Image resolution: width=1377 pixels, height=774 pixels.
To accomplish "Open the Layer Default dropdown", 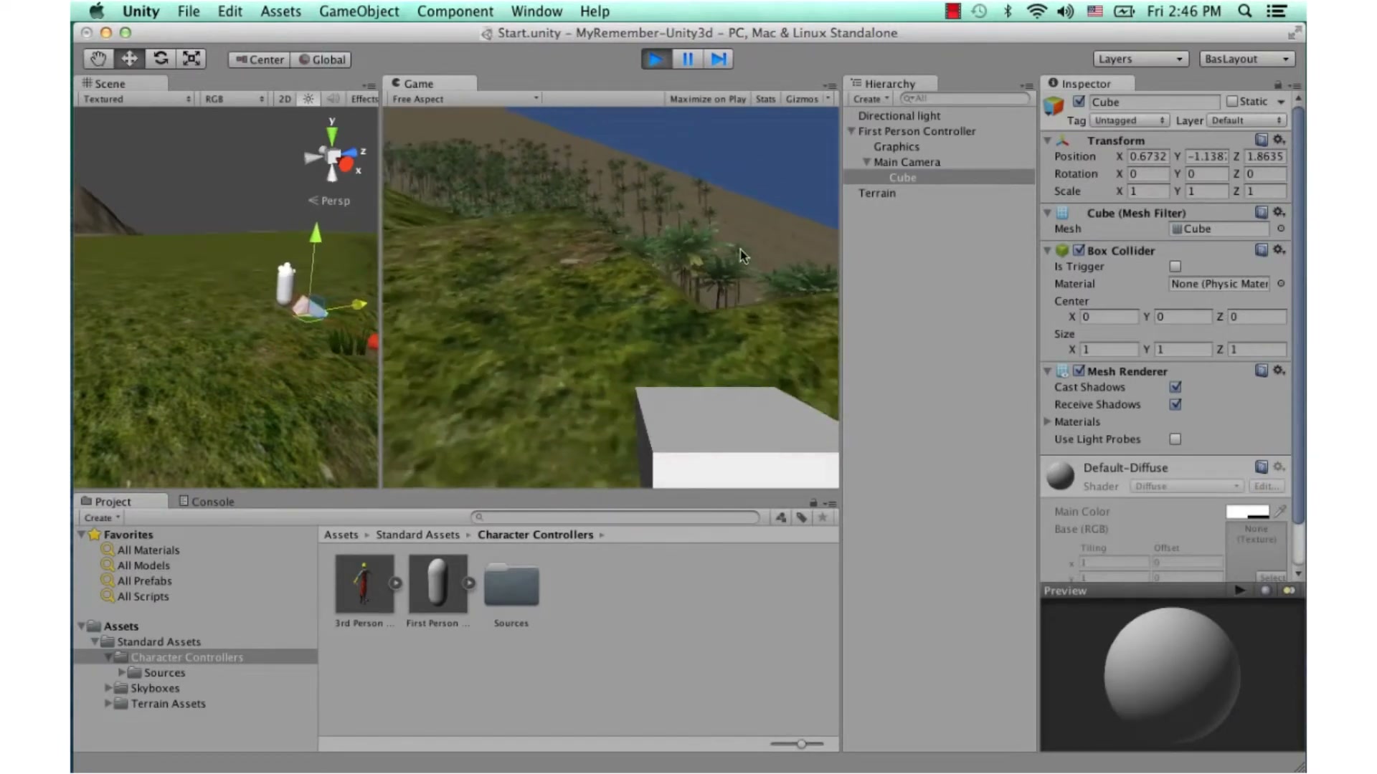I will tap(1246, 120).
